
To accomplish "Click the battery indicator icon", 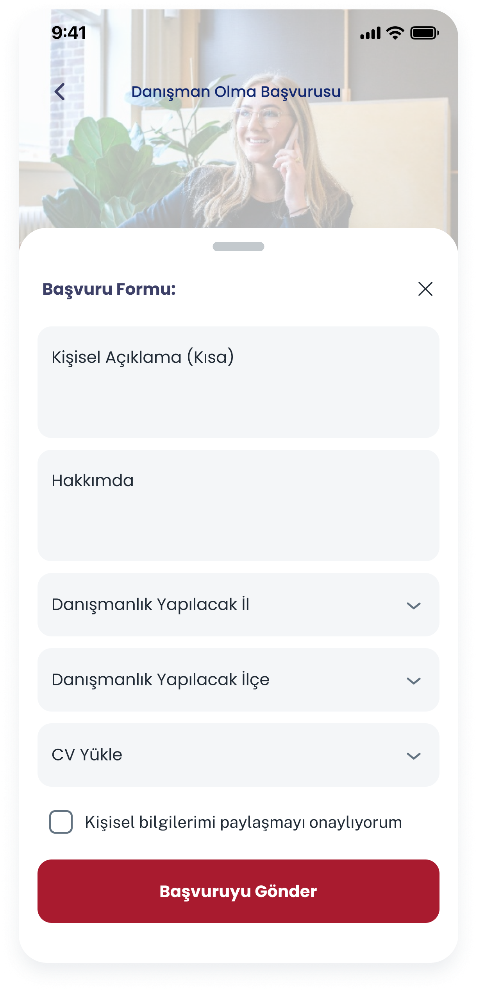I will coord(424,33).
